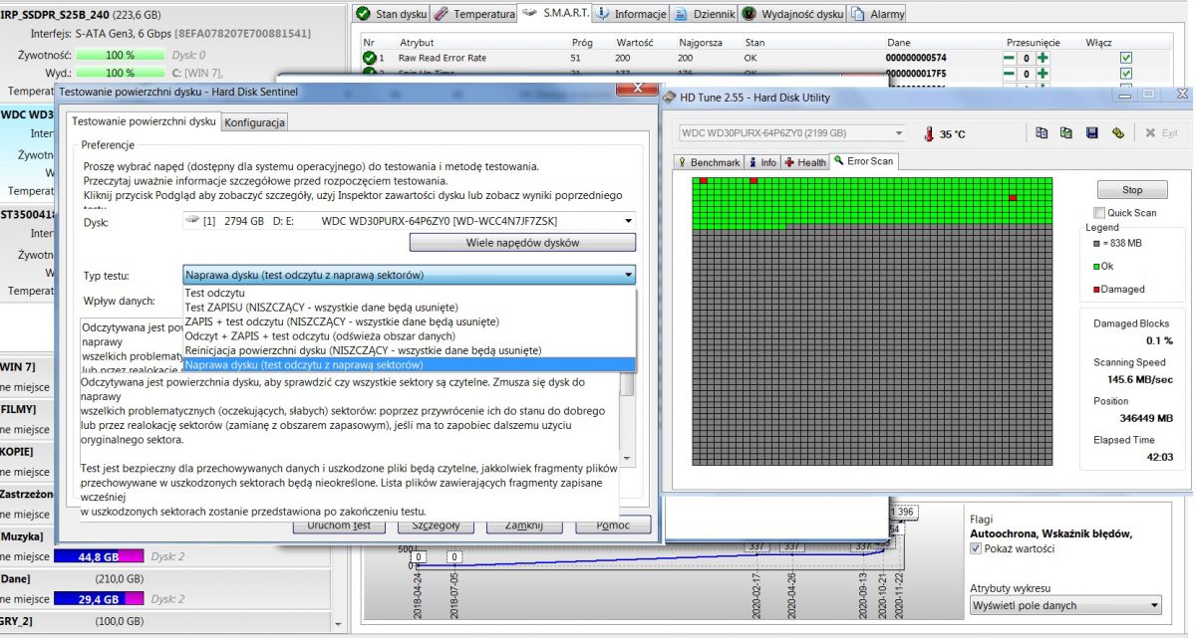1196x638 pixels.
Task: Click the Dane column header
Action: click(898, 43)
